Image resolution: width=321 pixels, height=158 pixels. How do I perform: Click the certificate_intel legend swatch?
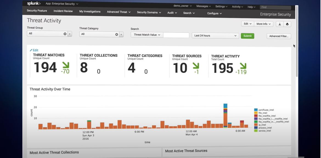(x=256, y=110)
